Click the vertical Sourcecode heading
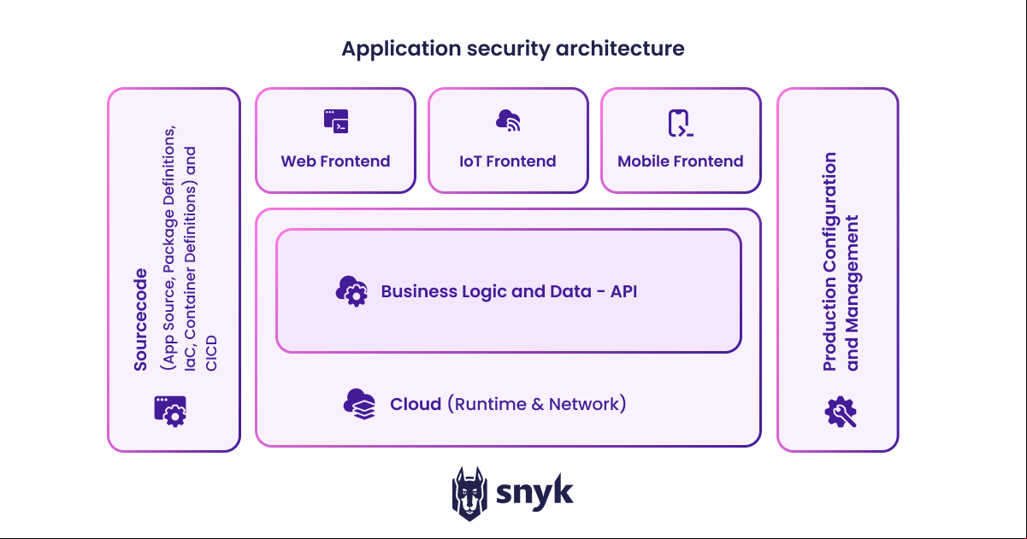The height and width of the screenshot is (539, 1027). point(140,319)
